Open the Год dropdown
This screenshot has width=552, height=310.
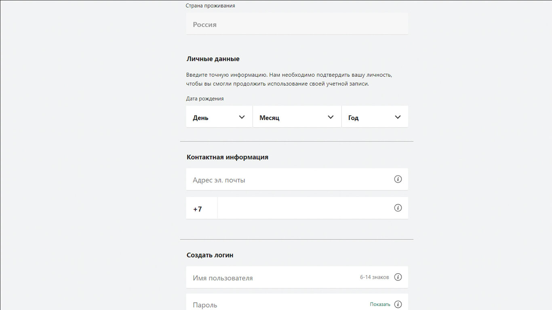[x=375, y=117]
